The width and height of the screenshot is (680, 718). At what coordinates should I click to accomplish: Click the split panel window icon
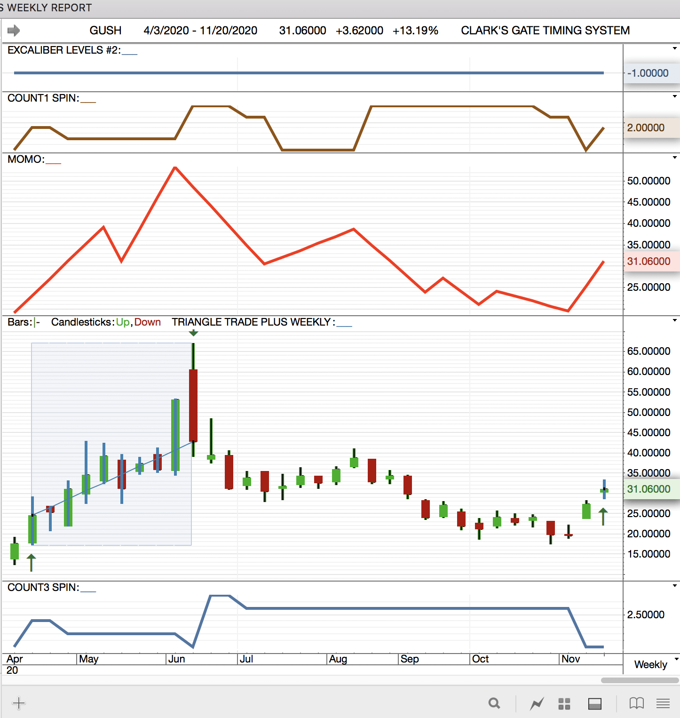[595, 704]
